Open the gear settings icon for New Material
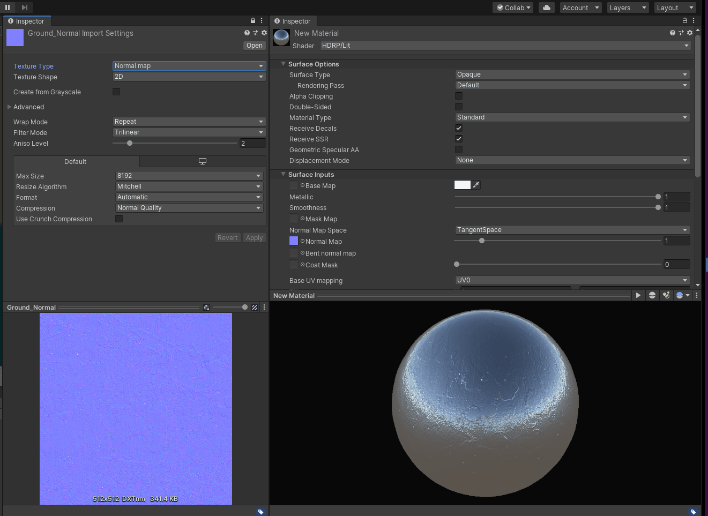This screenshot has height=516, width=708. click(690, 32)
